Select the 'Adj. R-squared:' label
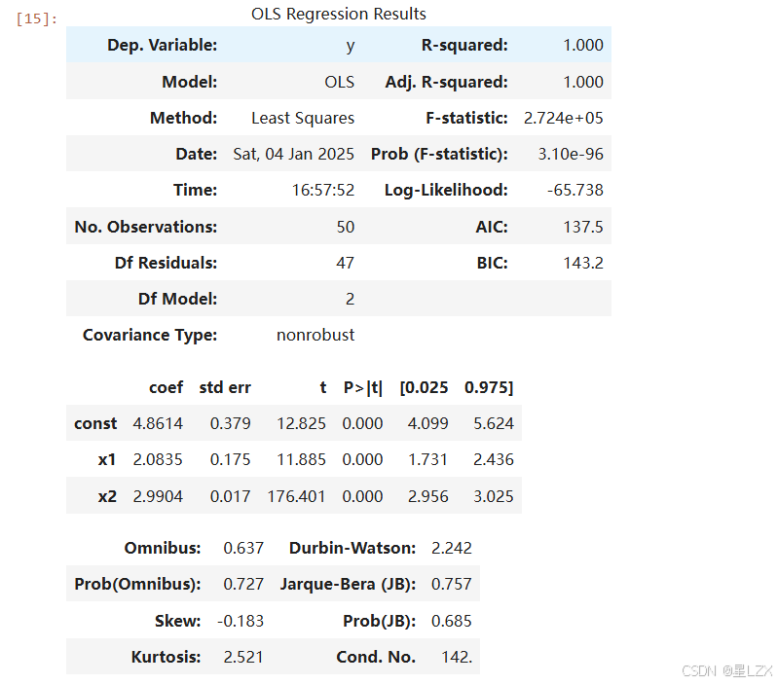 447,82
